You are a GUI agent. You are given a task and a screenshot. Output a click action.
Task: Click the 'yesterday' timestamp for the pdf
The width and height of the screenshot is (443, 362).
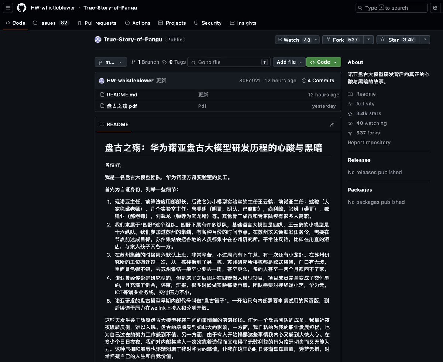(324, 106)
